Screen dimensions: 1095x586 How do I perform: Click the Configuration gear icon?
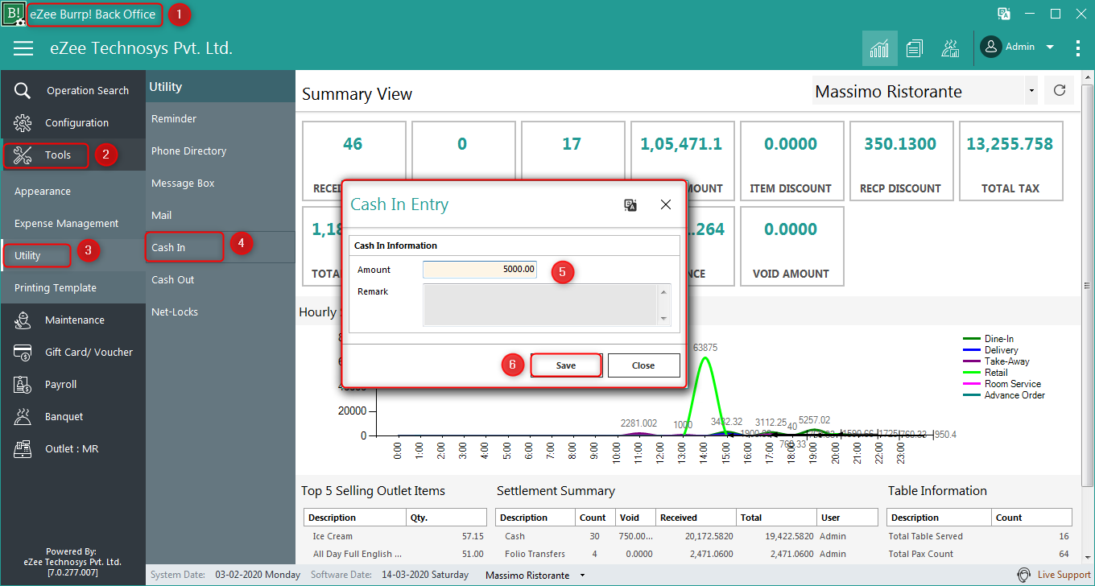click(23, 122)
